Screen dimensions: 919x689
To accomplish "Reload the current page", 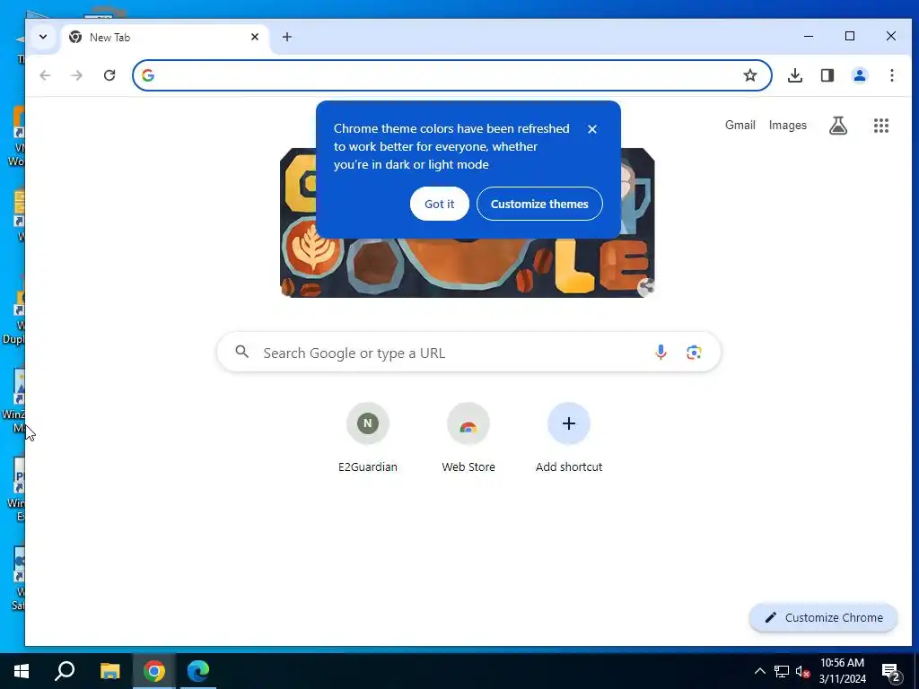I will pyautogui.click(x=109, y=75).
